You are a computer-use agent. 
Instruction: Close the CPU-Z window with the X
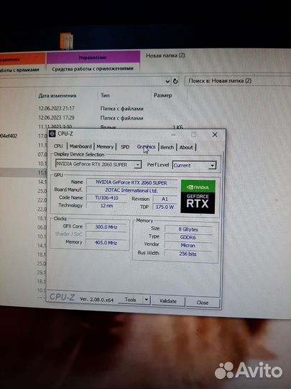[x=215, y=135]
